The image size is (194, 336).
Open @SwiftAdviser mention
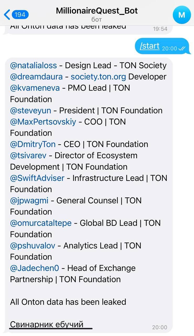click(37, 178)
